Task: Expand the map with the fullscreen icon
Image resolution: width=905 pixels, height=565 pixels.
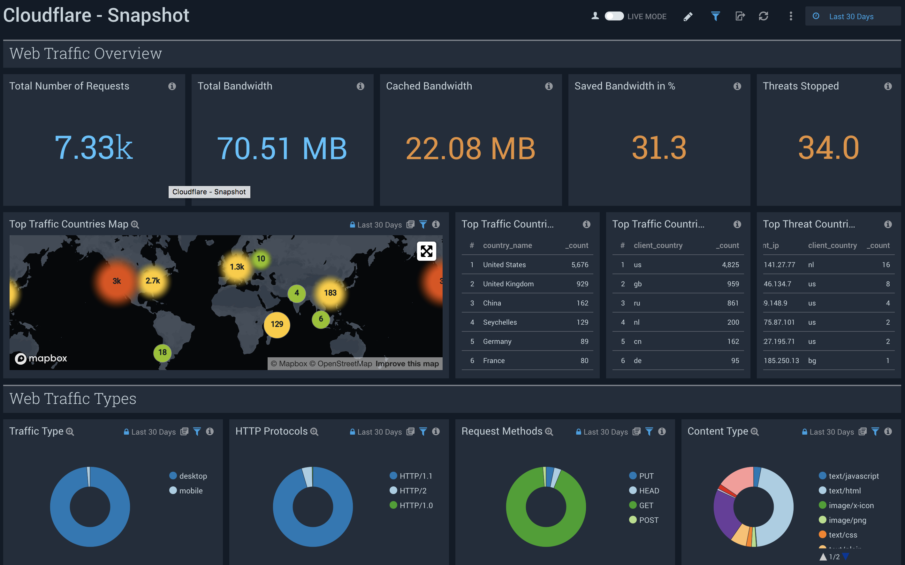Action: point(427,252)
